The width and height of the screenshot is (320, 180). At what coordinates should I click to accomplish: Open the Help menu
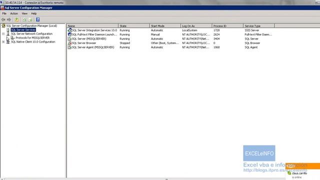click(x=34, y=13)
